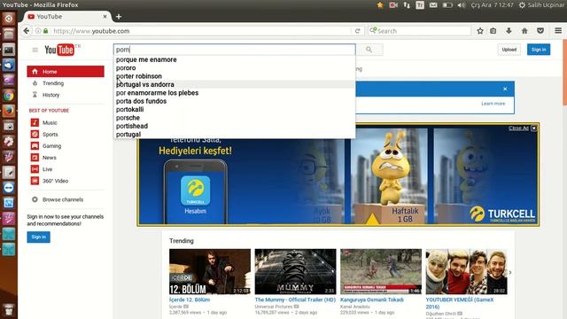The image size is (567, 319).
Task: Click inside the YouTube search box
Action: [234, 50]
